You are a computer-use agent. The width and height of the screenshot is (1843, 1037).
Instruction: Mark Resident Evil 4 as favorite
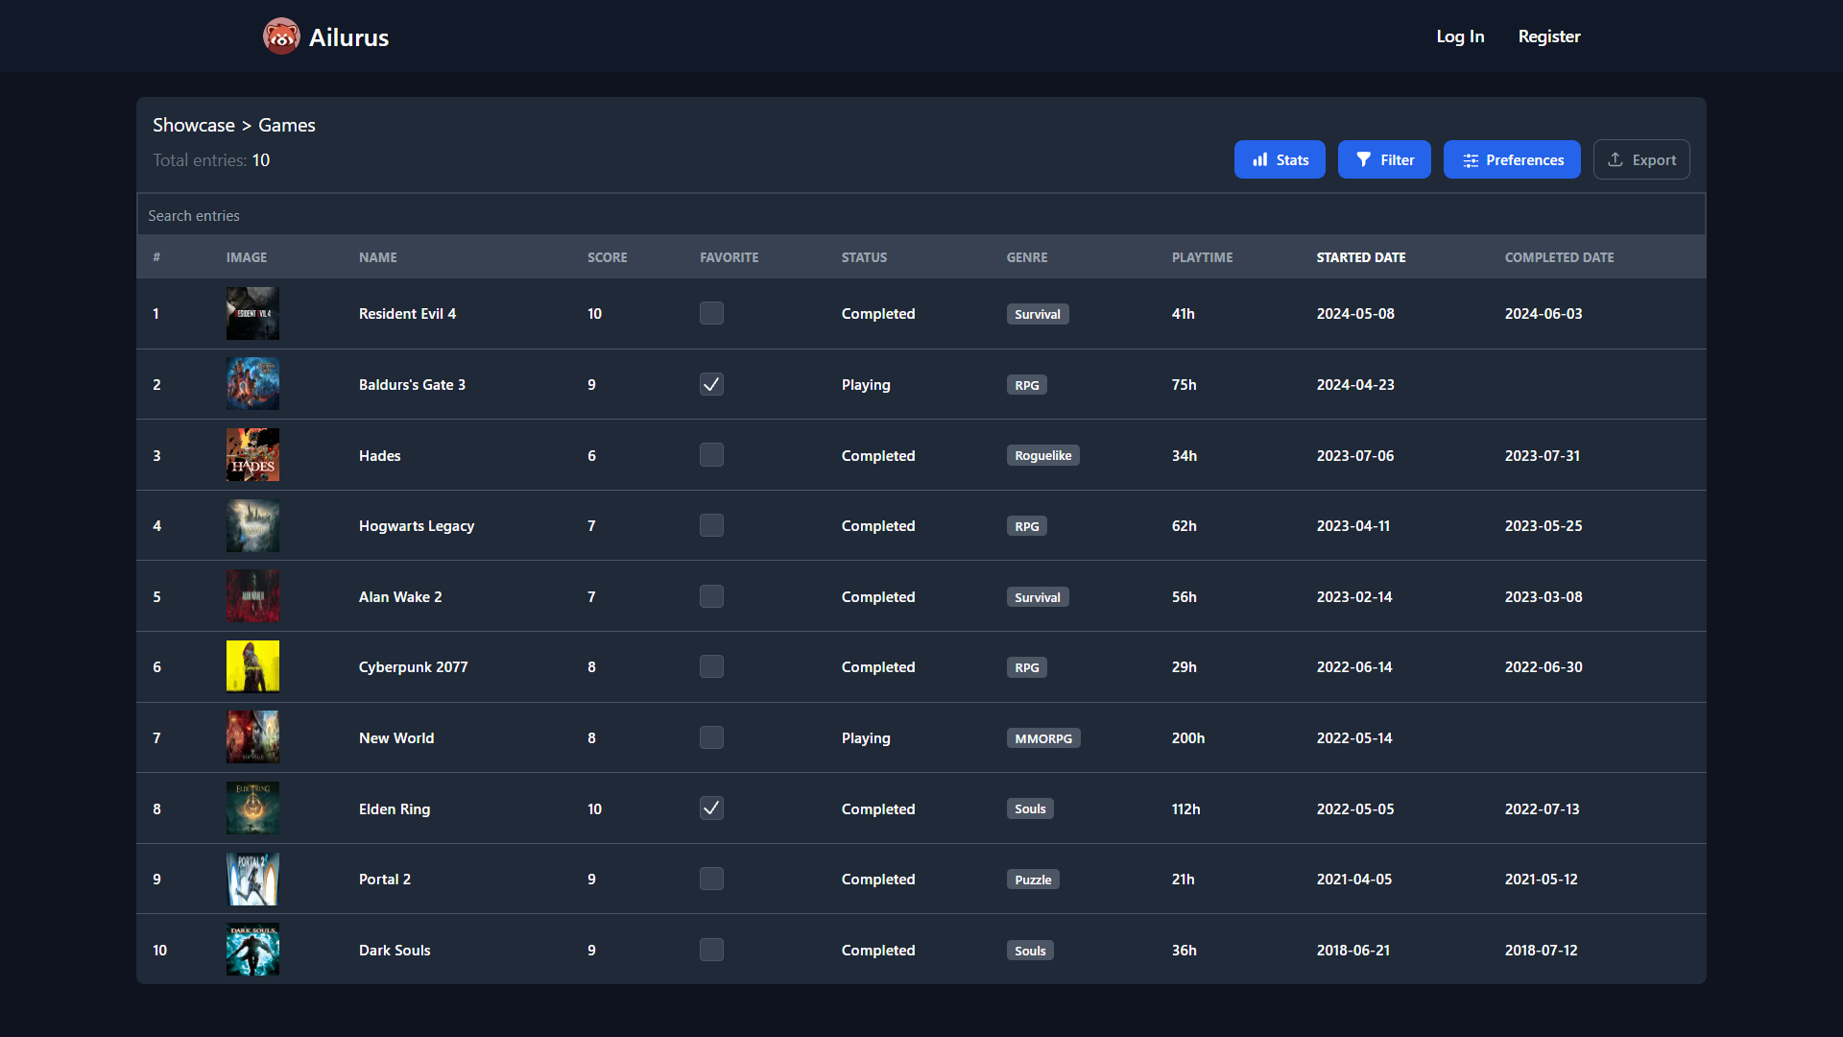711,313
